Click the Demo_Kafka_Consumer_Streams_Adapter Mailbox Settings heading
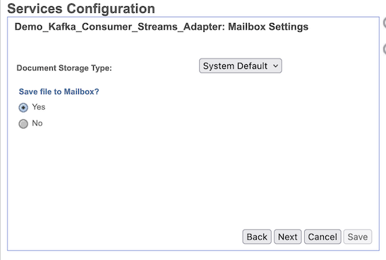The image size is (386, 260). coord(161,27)
